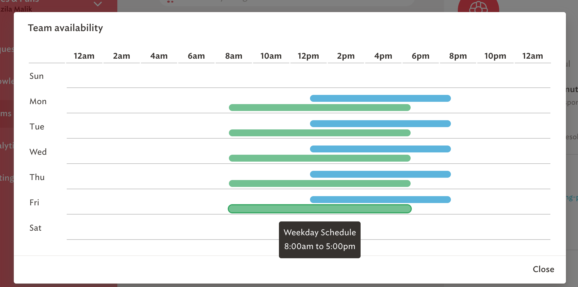Click the Weekday Schedule tooltip
578x287 pixels.
tap(319, 240)
